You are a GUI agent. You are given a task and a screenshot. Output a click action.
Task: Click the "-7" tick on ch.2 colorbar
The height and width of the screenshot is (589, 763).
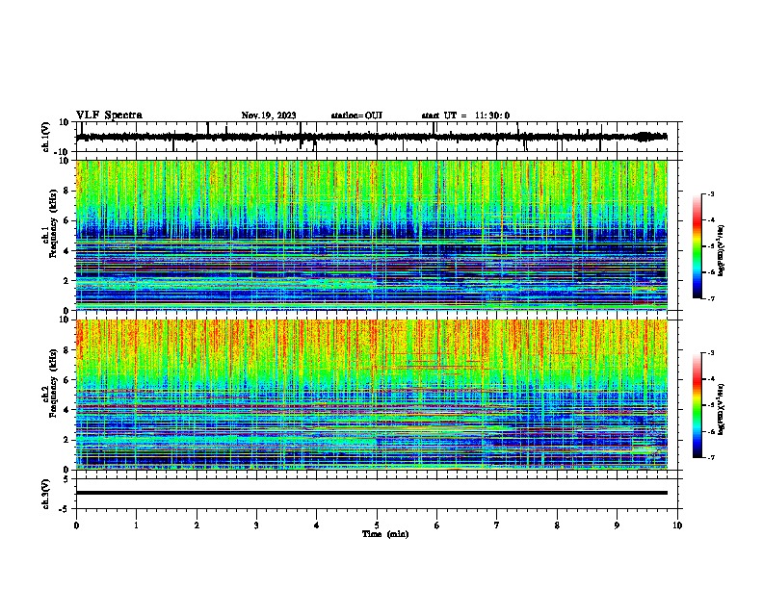pyautogui.click(x=710, y=457)
